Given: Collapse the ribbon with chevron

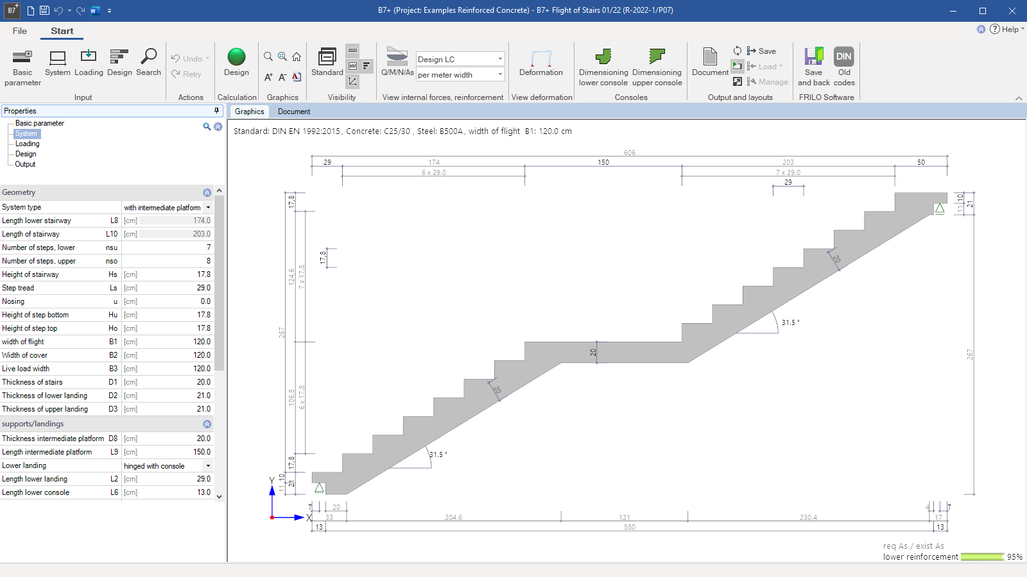Looking at the screenshot, I should pos(1019,98).
